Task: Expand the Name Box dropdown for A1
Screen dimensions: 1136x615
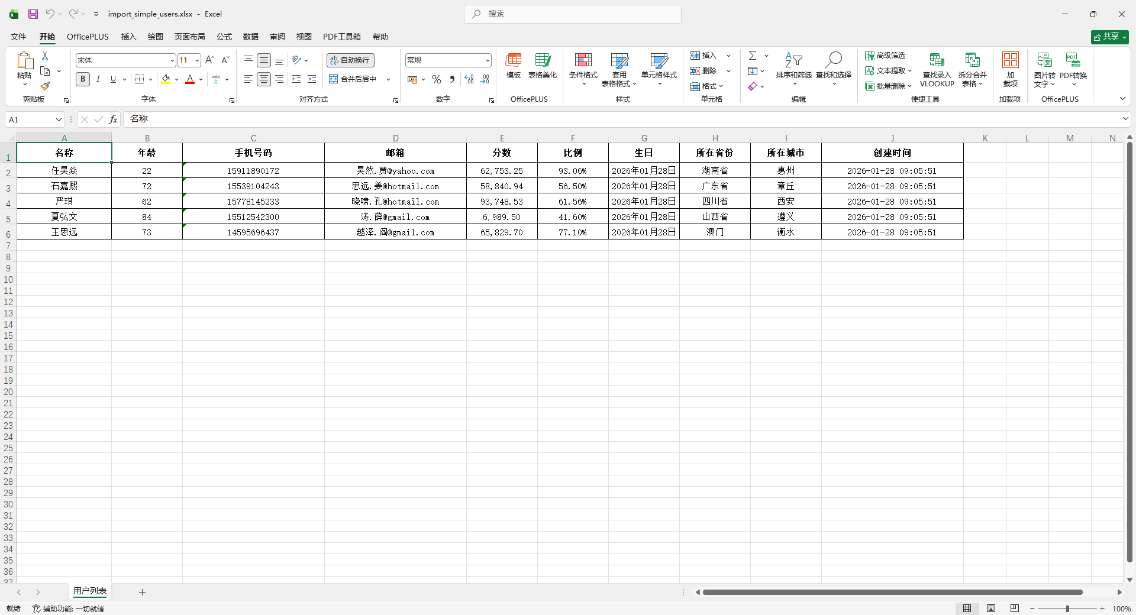Action: [x=59, y=119]
